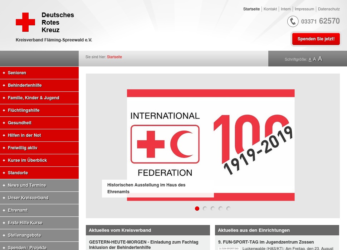Open the Kontakt link in header

pyautogui.click(x=270, y=9)
